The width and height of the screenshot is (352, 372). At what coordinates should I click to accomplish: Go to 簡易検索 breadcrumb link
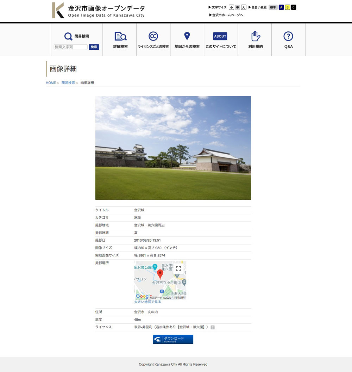[68, 83]
